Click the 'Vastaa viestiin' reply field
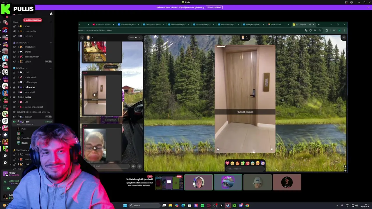372x209 pixels. 245,169
